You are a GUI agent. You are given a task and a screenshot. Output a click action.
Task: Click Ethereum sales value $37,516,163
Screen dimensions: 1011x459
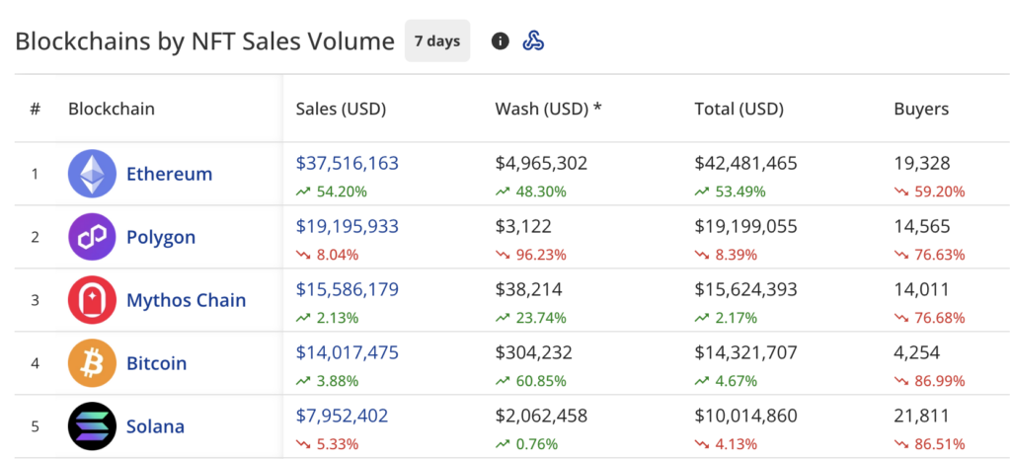348,163
